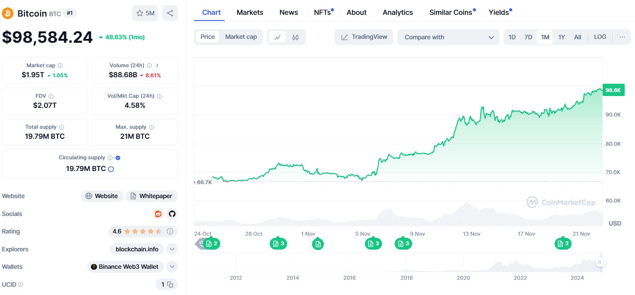
Task: Set chart range to 1M
Action: [545, 37]
